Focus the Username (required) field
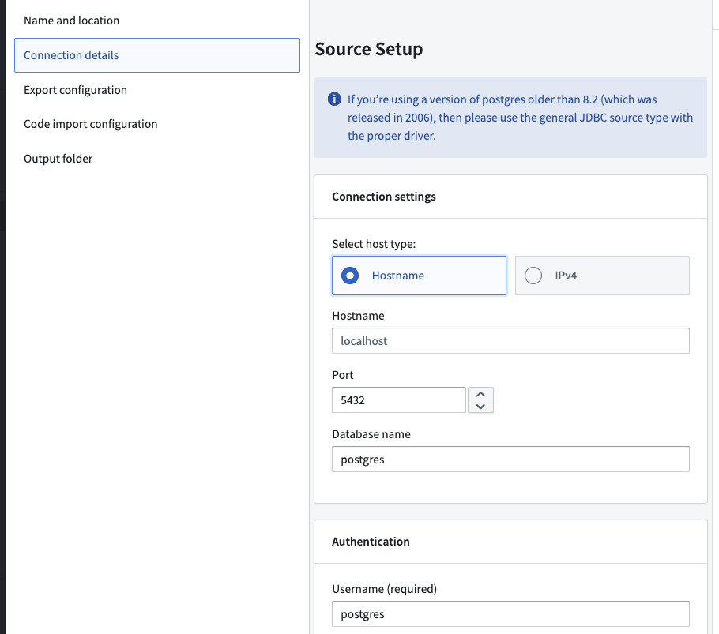Viewport: 719px width, 634px height. pos(510,613)
